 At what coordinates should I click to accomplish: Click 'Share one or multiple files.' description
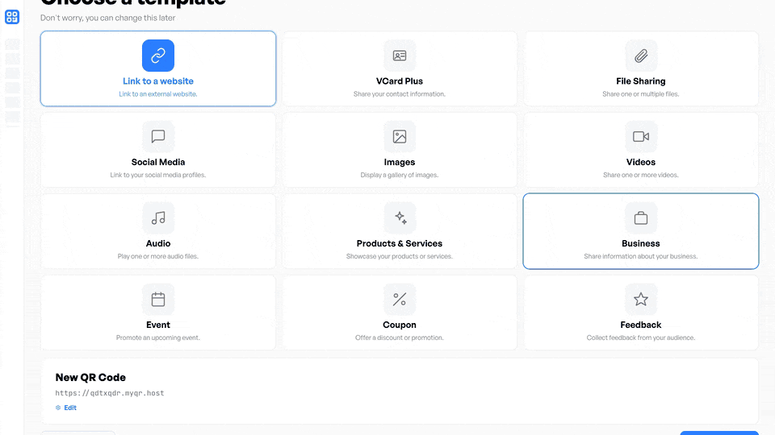coord(640,94)
